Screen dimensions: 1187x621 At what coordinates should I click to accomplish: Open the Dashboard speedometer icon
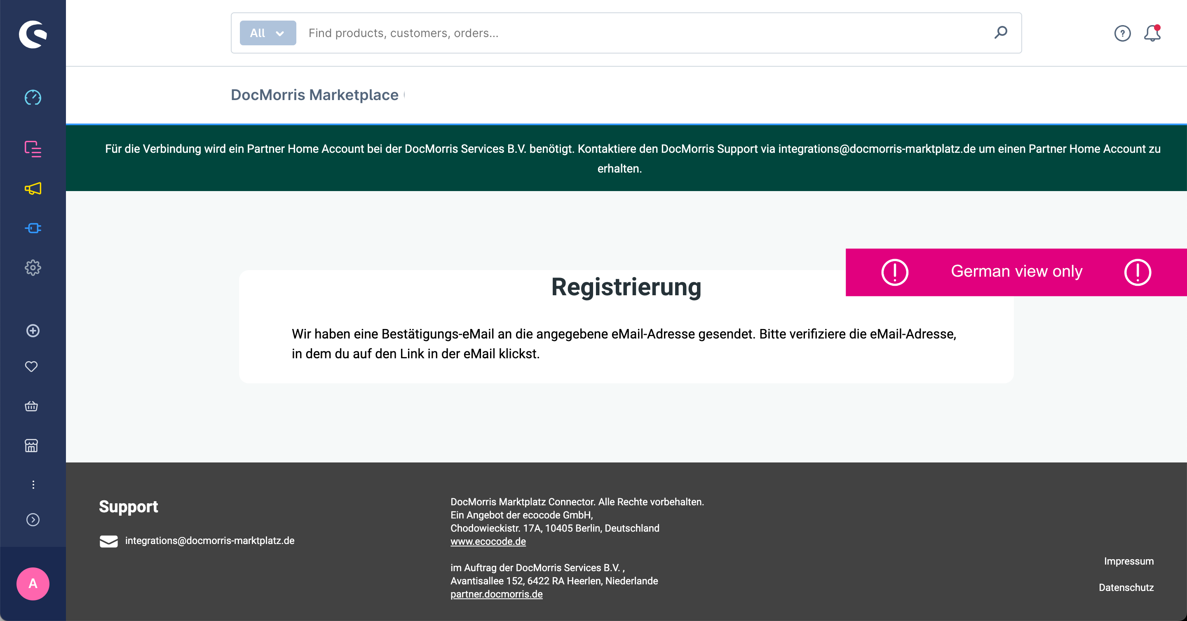[x=33, y=98]
